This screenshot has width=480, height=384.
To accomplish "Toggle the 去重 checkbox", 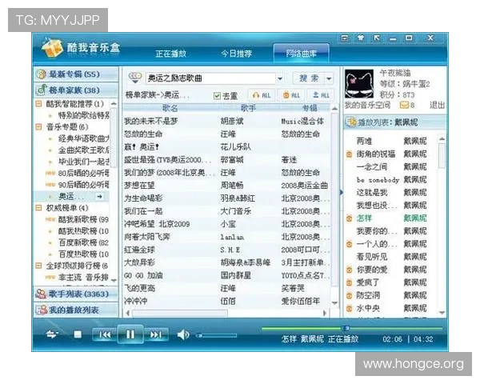I will pyautogui.click(x=217, y=96).
